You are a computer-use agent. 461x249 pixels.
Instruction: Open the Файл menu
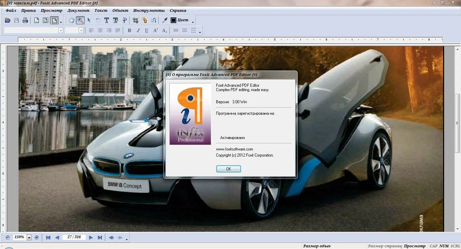[x=11, y=10]
